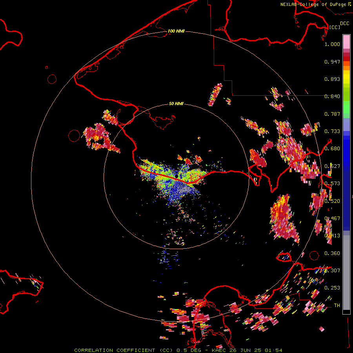Click the 26 JUN 25 date text
This screenshot has width=353, height=353.
(246, 350)
